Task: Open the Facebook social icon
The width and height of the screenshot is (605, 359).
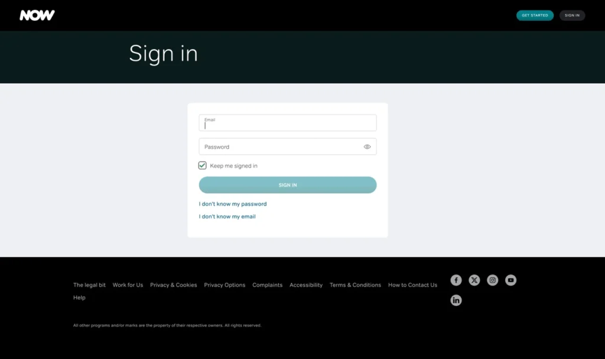Action: tap(456, 280)
